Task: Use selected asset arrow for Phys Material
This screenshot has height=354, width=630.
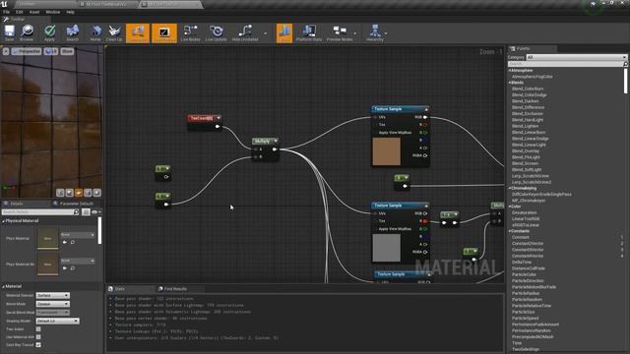Action: point(65,242)
